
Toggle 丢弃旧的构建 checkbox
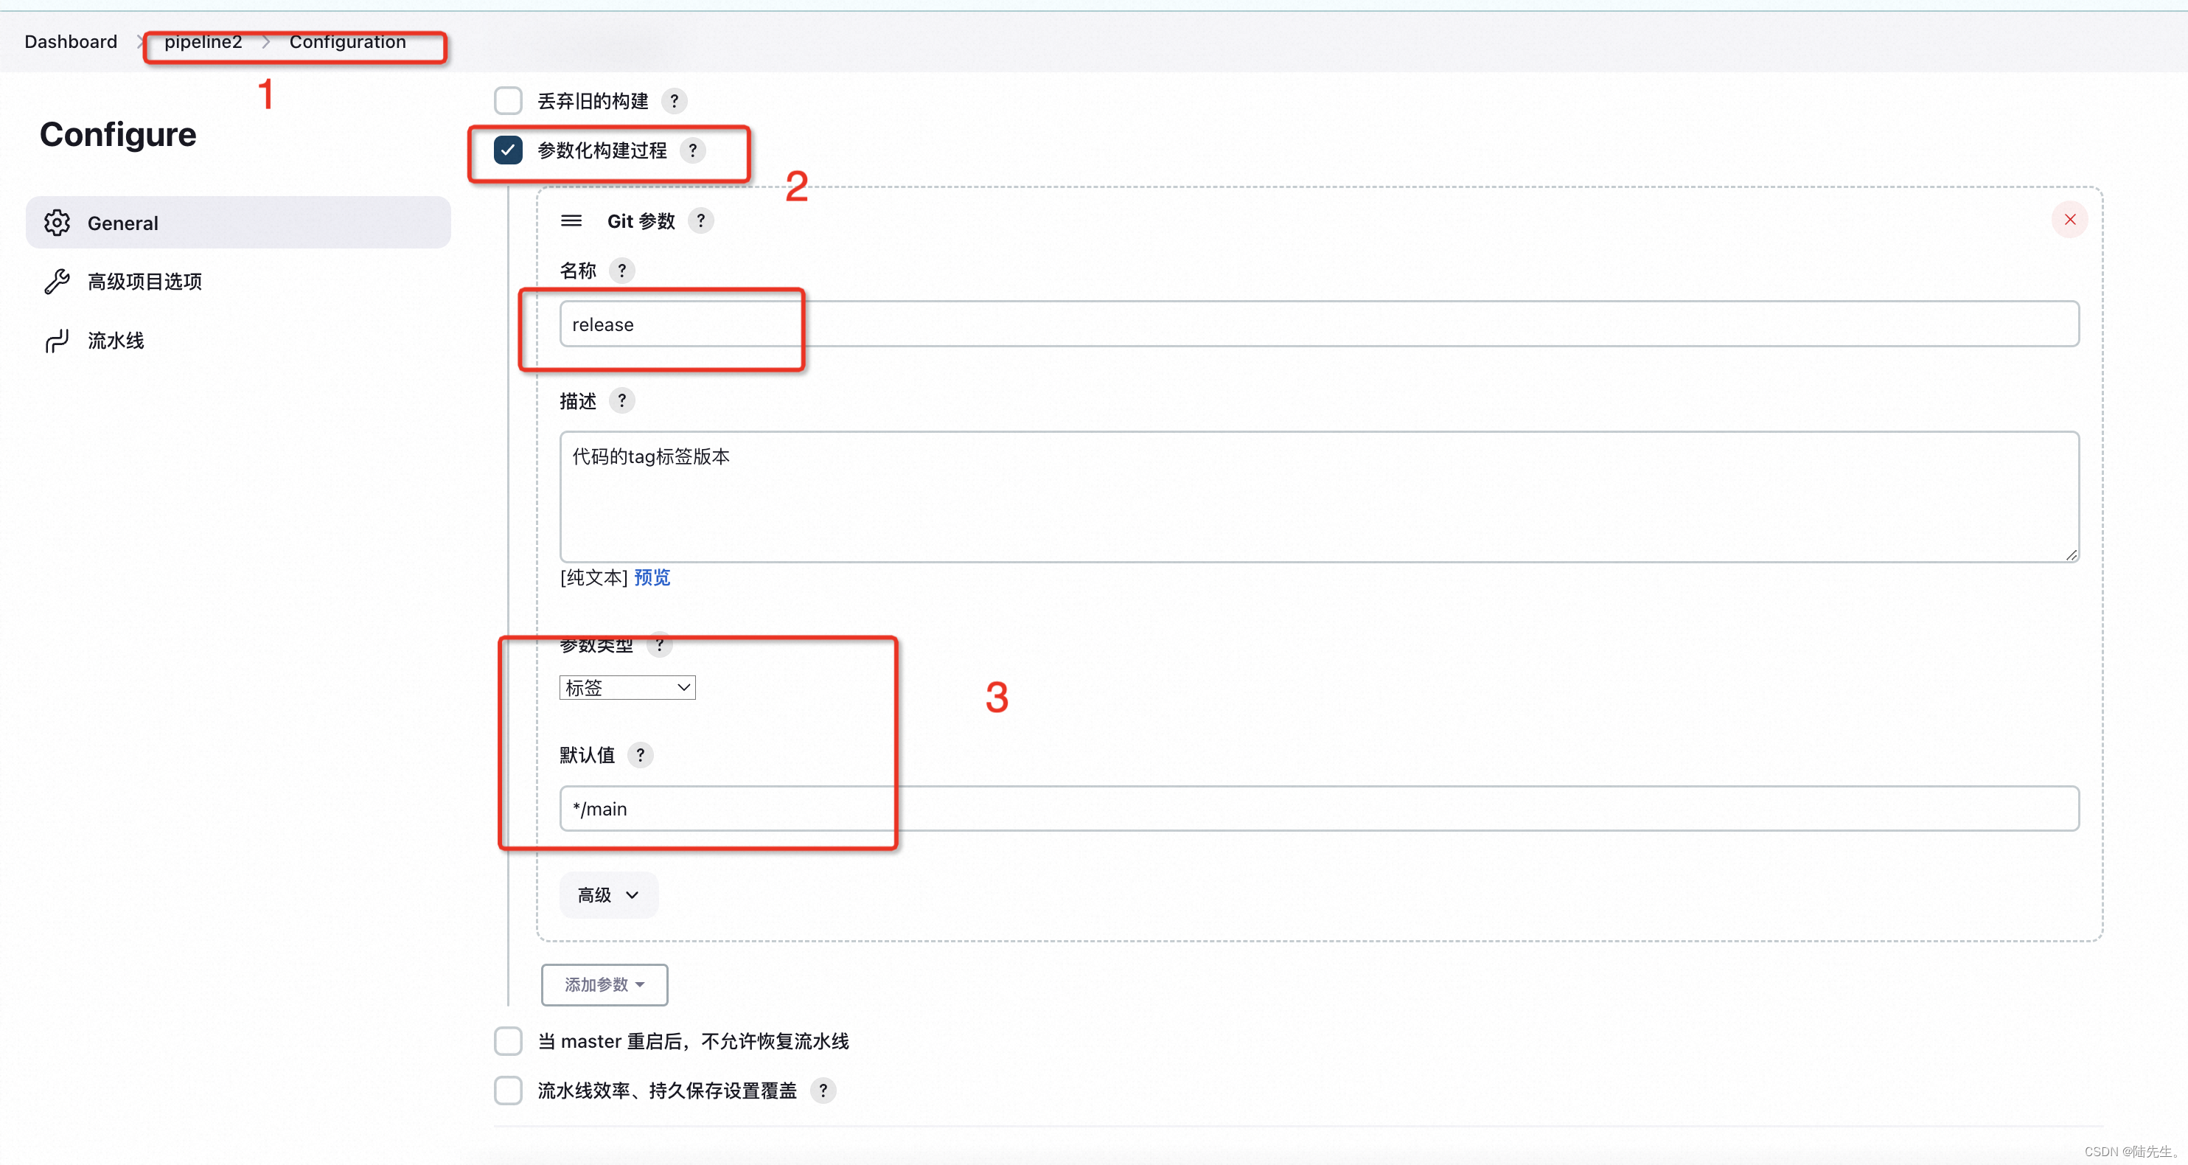click(508, 98)
